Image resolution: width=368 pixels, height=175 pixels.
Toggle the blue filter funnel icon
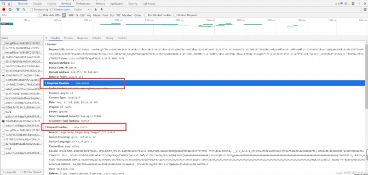tap(18, 10)
